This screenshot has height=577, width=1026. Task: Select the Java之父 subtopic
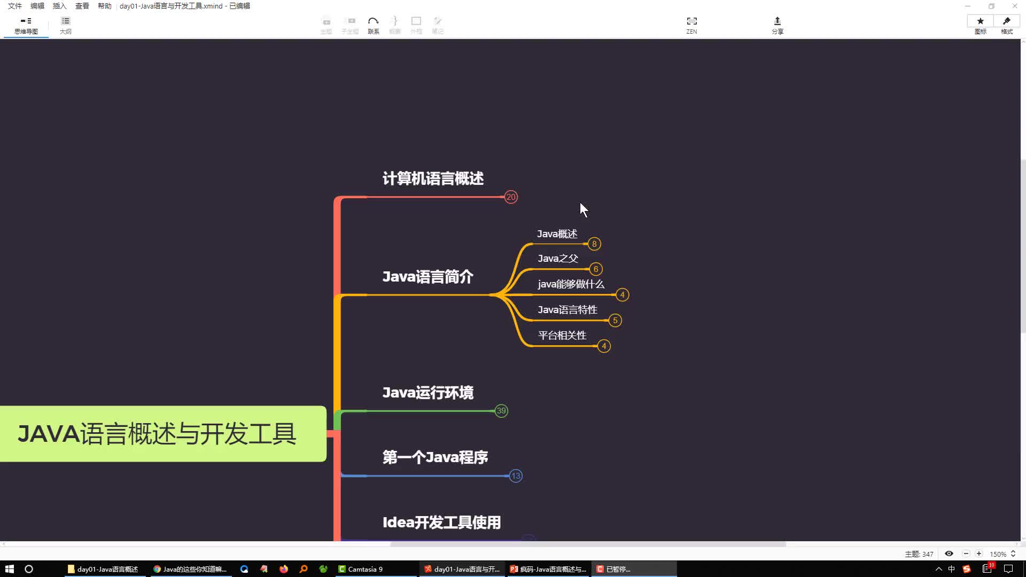click(x=558, y=259)
